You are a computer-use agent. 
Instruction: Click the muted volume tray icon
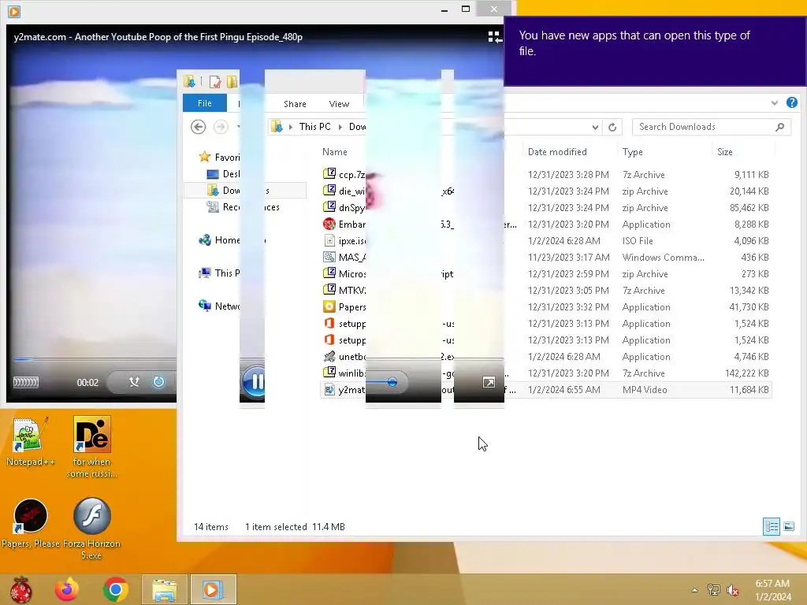(x=733, y=590)
